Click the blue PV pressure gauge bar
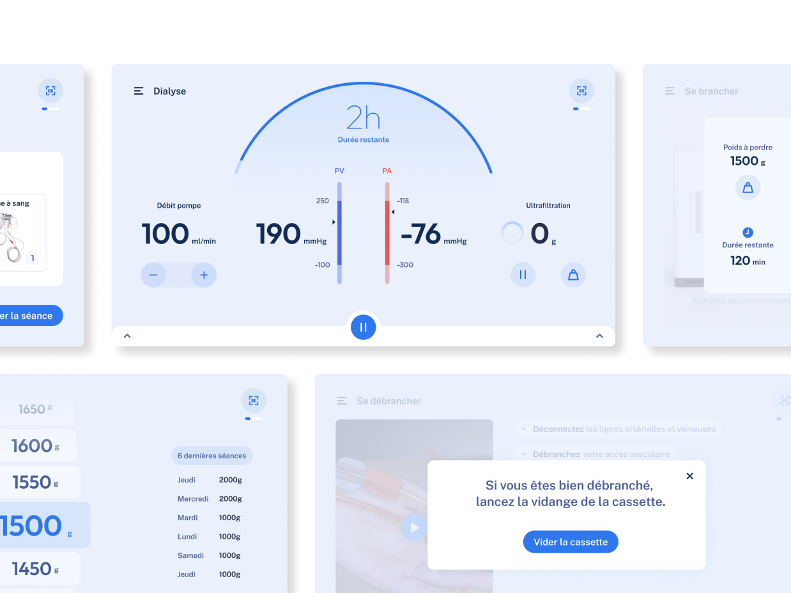This screenshot has height=593, width=791. click(x=339, y=233)
